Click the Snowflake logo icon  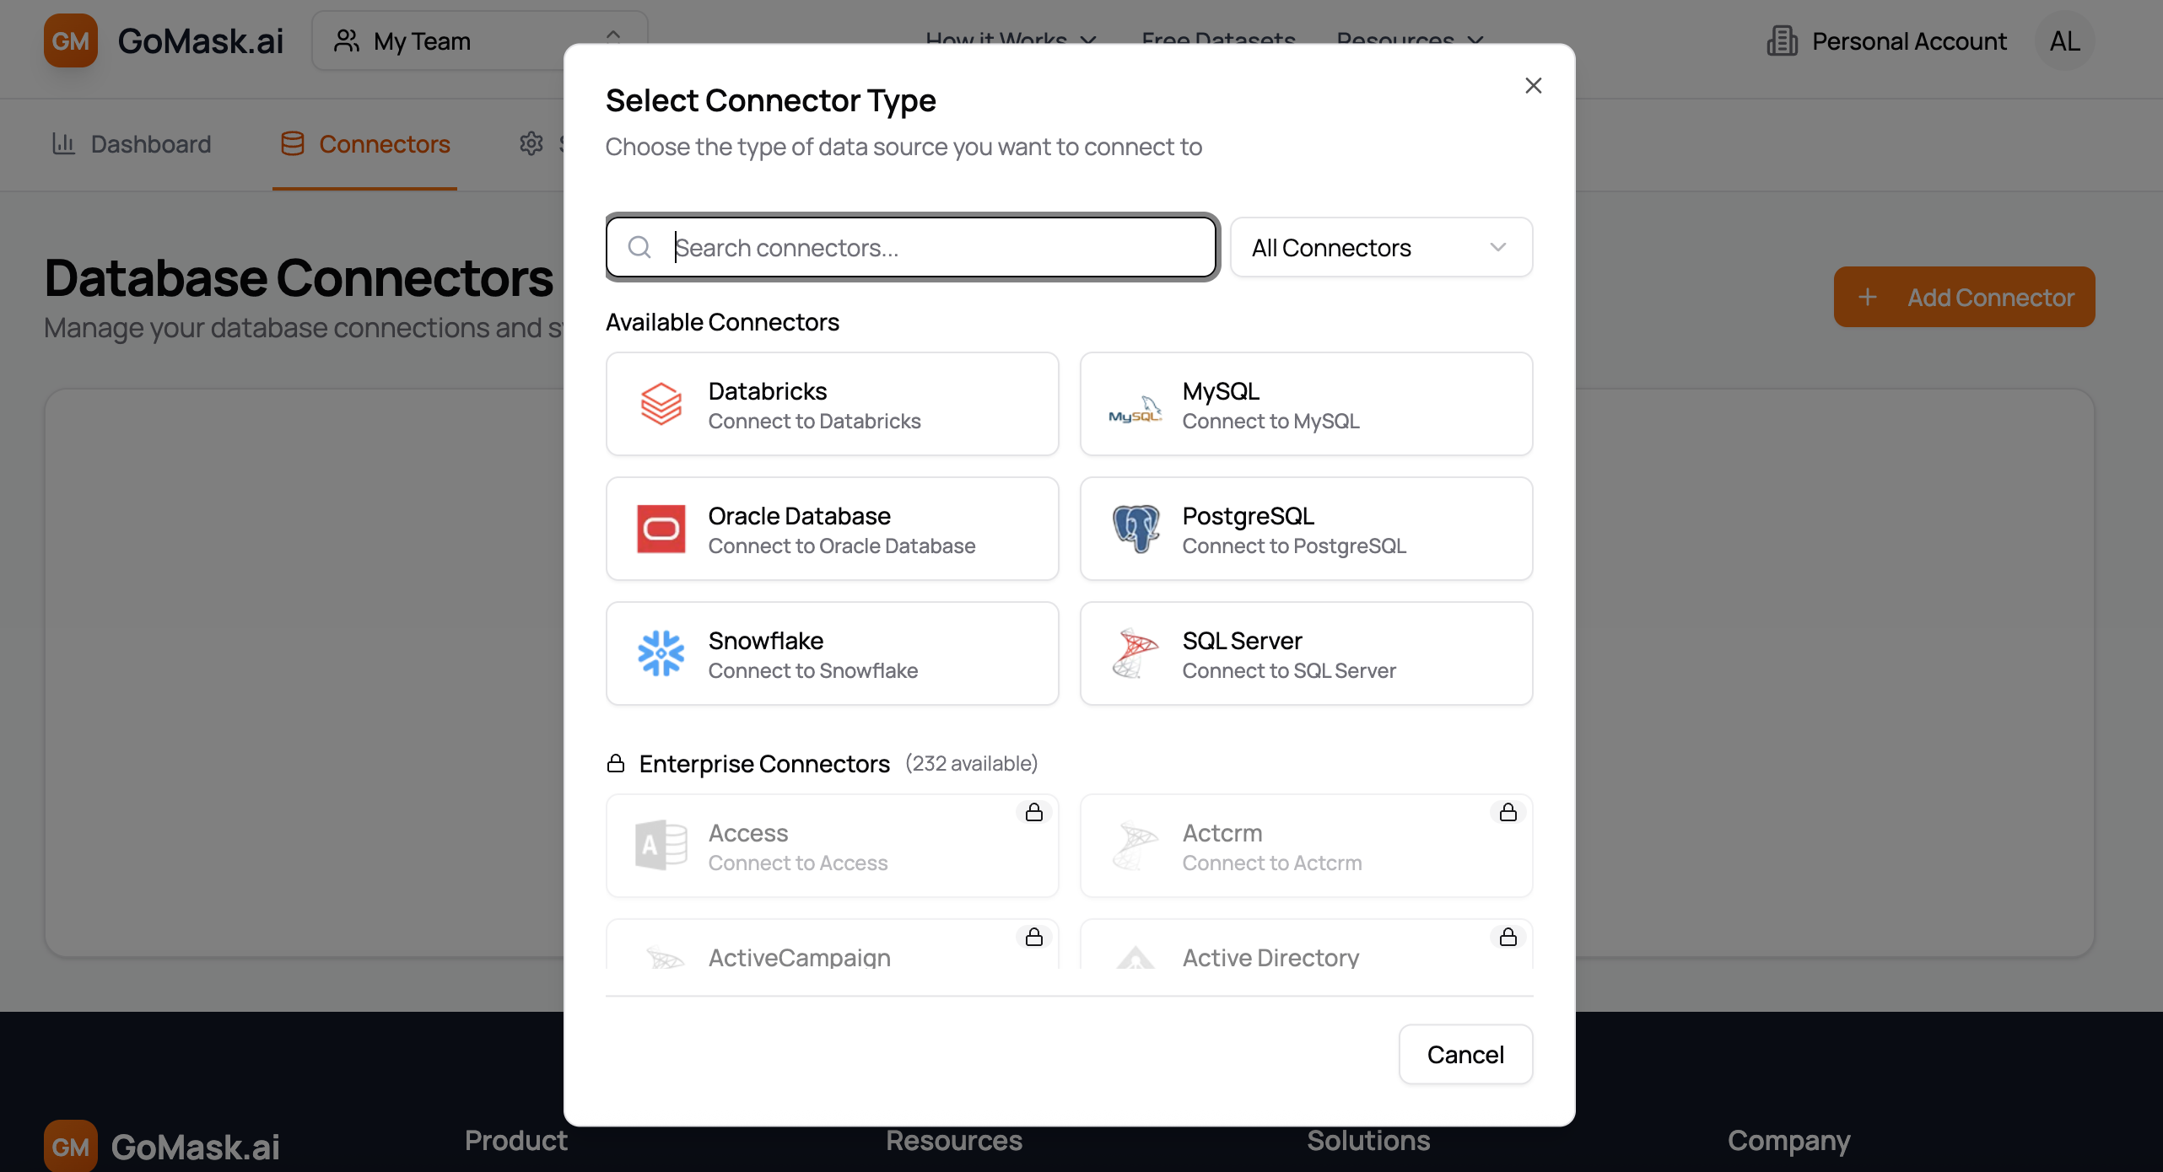coord(661,653)
